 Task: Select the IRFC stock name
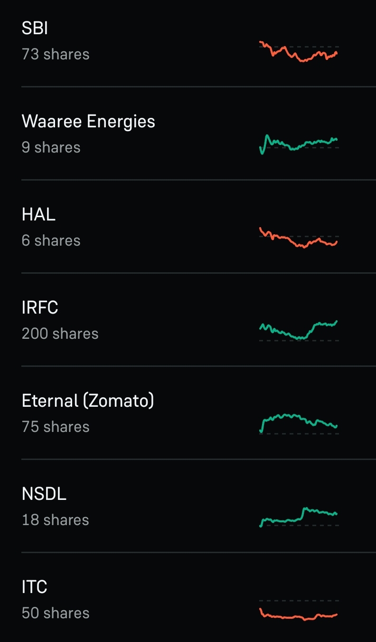40,308
